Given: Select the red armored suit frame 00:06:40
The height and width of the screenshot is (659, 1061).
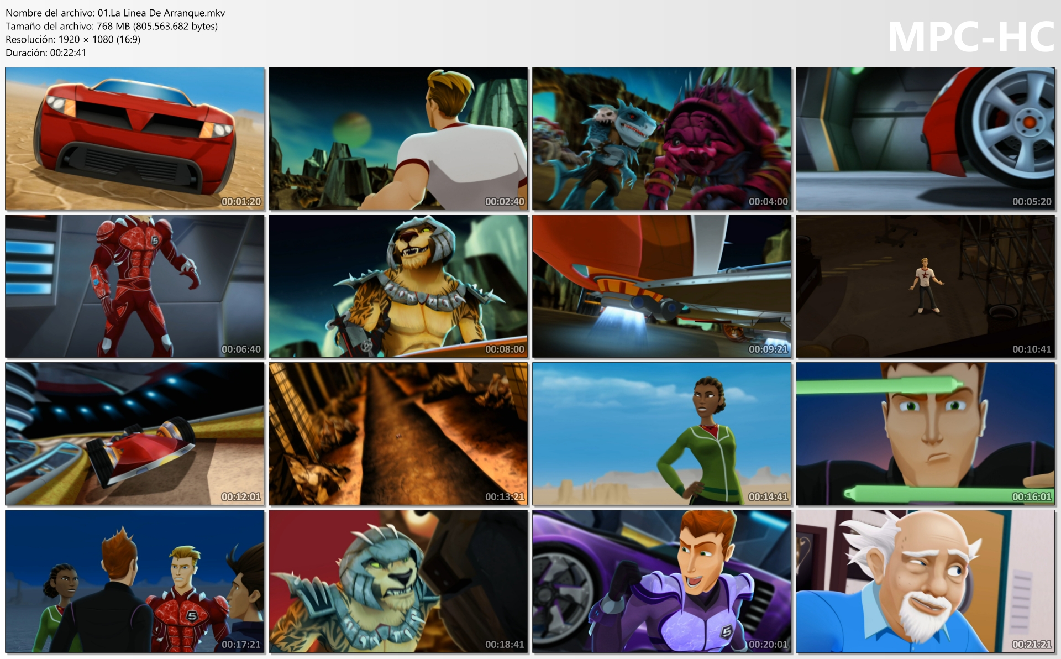Looking at the screenshot, I should [135, 286].
